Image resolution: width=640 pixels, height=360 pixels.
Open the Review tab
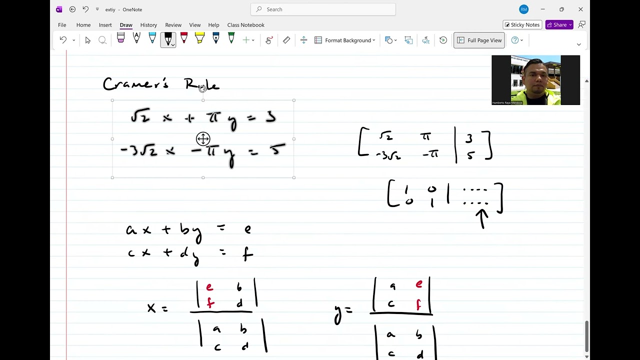point(173,25)
